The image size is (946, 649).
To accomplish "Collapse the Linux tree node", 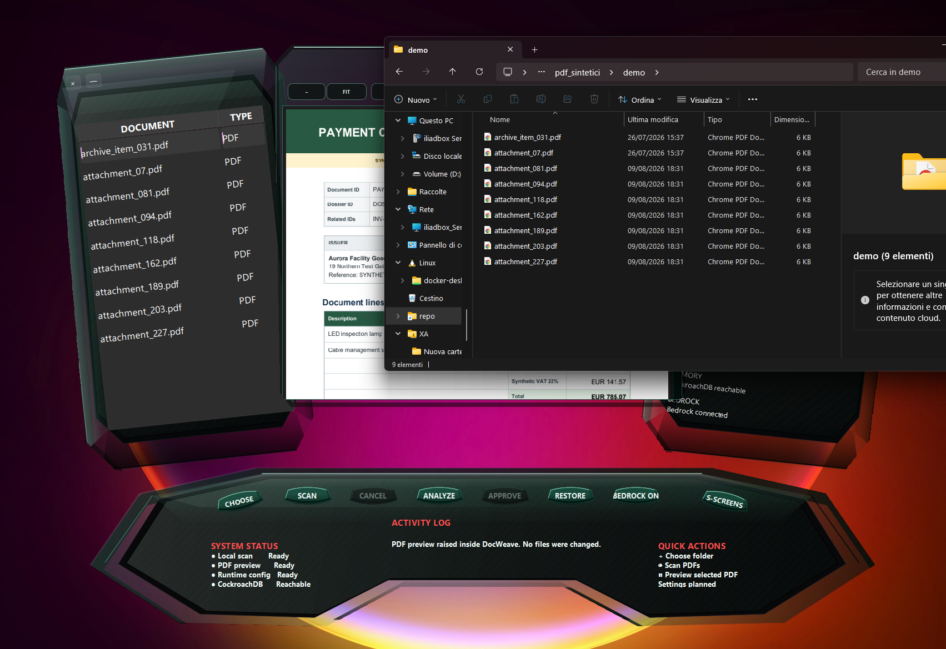I will (398, 263).
